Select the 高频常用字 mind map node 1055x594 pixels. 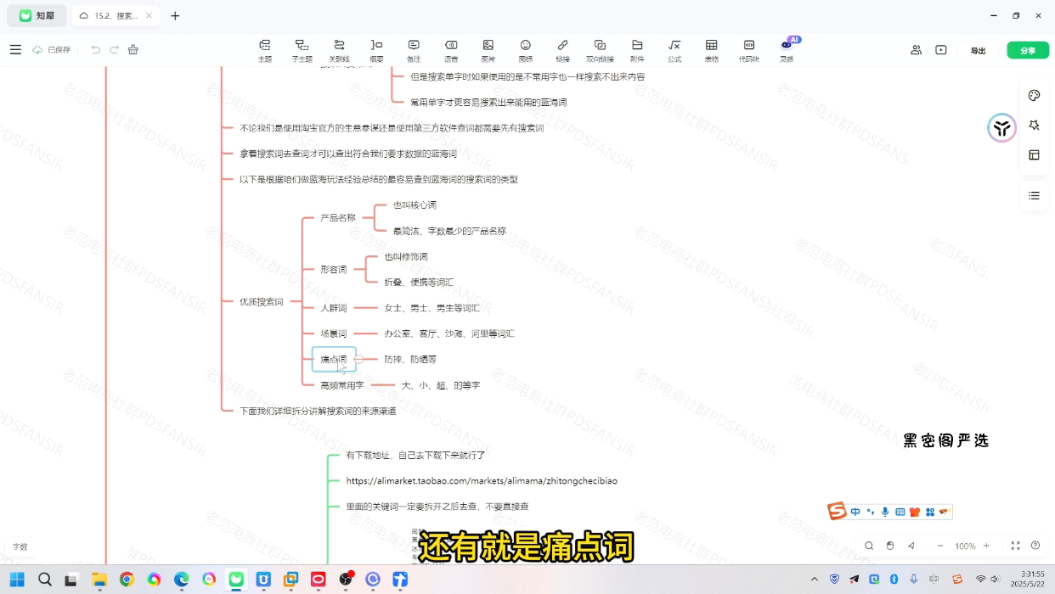point(341,385)
